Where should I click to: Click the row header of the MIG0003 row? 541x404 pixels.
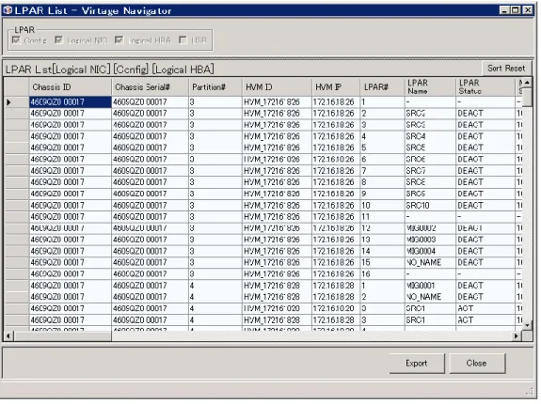[16, 240]
